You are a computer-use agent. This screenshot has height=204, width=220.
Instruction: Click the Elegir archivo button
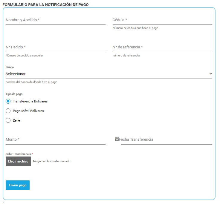[x=18, y=161]
